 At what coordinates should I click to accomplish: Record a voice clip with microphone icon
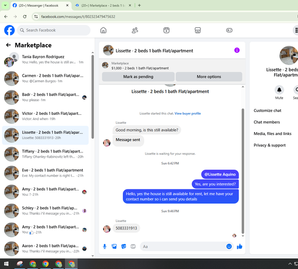(105, 246)
